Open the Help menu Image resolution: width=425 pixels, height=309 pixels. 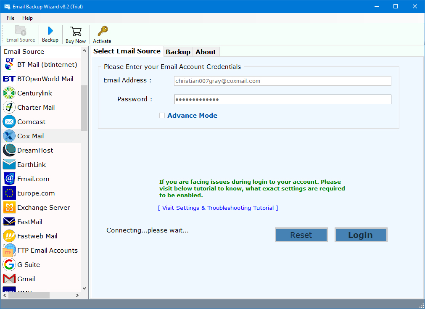point(27,18)
